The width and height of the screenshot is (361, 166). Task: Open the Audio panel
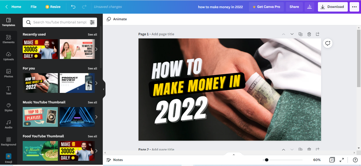click(x=8, y=124)
